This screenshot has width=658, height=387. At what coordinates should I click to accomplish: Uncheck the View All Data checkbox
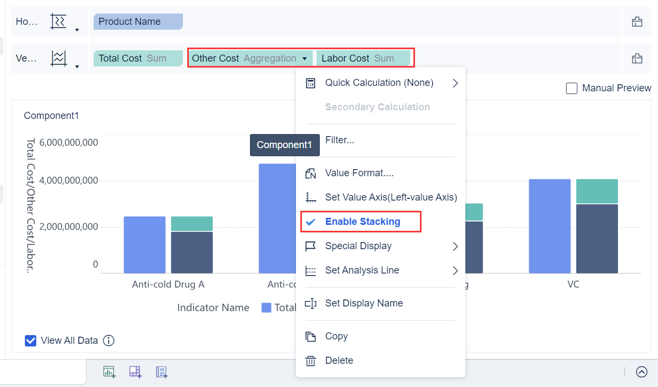pyautogui.click(x=31, y=341)
